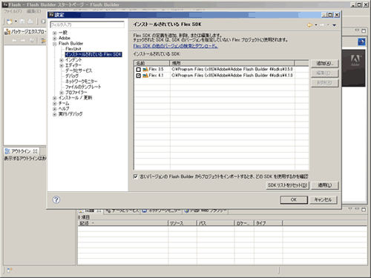
Task: Click the Flex 4.1 SDK icon
Action: 145,76
